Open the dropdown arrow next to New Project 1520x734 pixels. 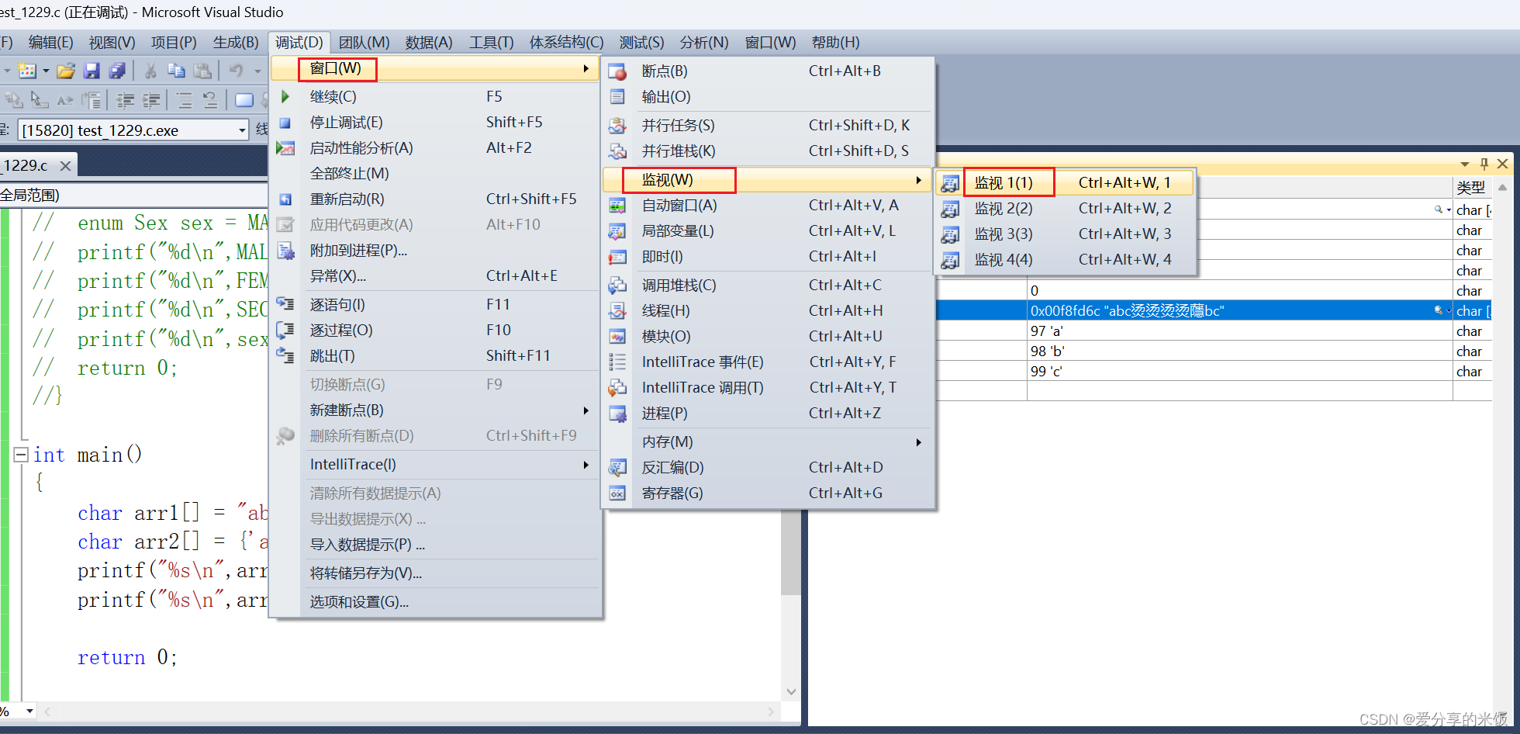[x=46, y=71]
